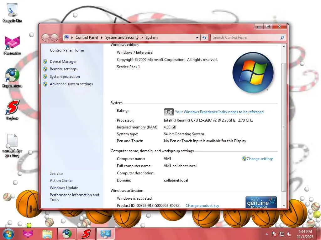The height and width of the screenshot is (240, 321).
Task: Open the Recycle Bin desktop icon
Action: tap(12, 12)
